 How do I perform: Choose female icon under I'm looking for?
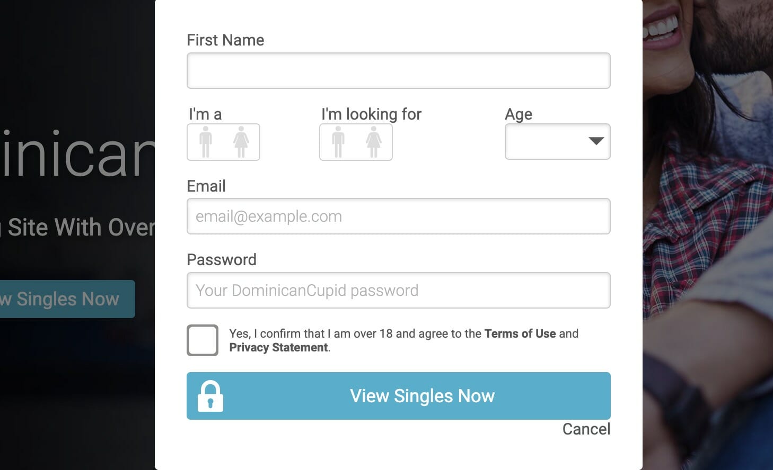click(374, 142)
